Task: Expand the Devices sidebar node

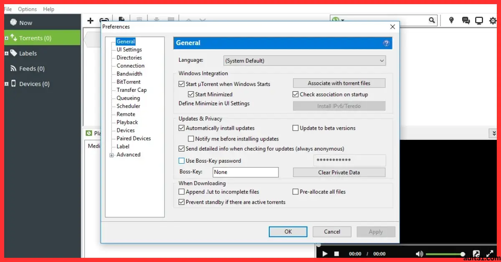Action: tap(6, 84)
